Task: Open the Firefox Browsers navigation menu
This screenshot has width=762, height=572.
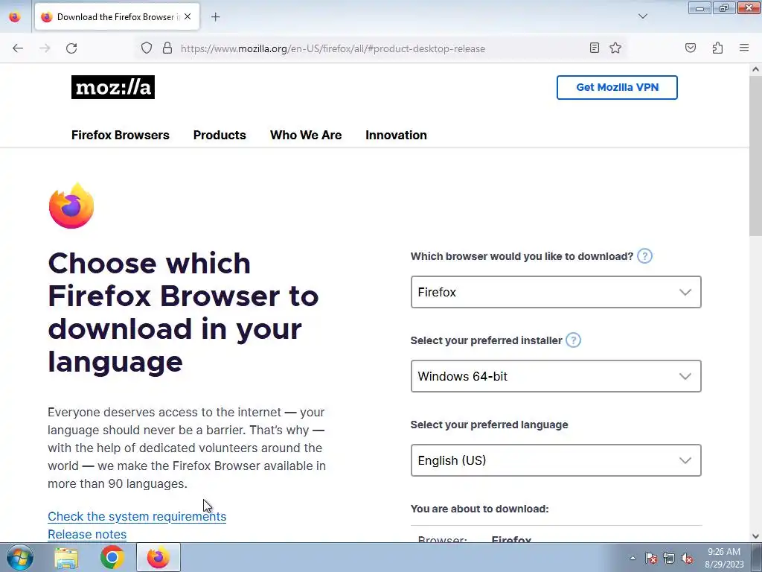Action: coord(120,135)
